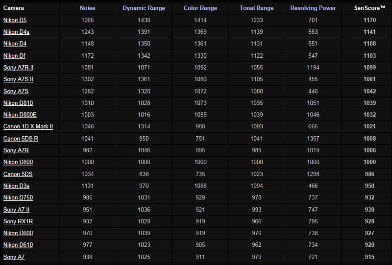Select Nikon D5 tonal range 1233
Viewport: 392px width, 265px height.
(257, 20)
